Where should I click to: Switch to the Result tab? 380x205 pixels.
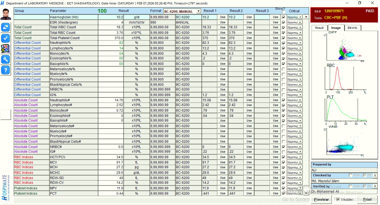319,28
